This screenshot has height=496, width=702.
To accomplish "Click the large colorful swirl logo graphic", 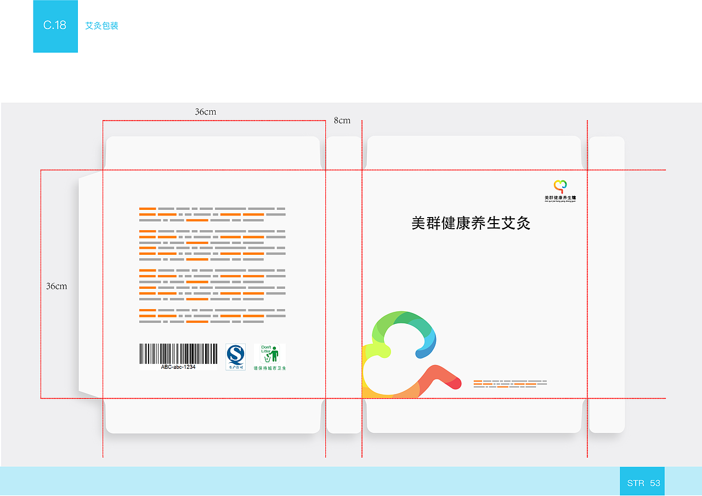I will (x=411, y=354).
